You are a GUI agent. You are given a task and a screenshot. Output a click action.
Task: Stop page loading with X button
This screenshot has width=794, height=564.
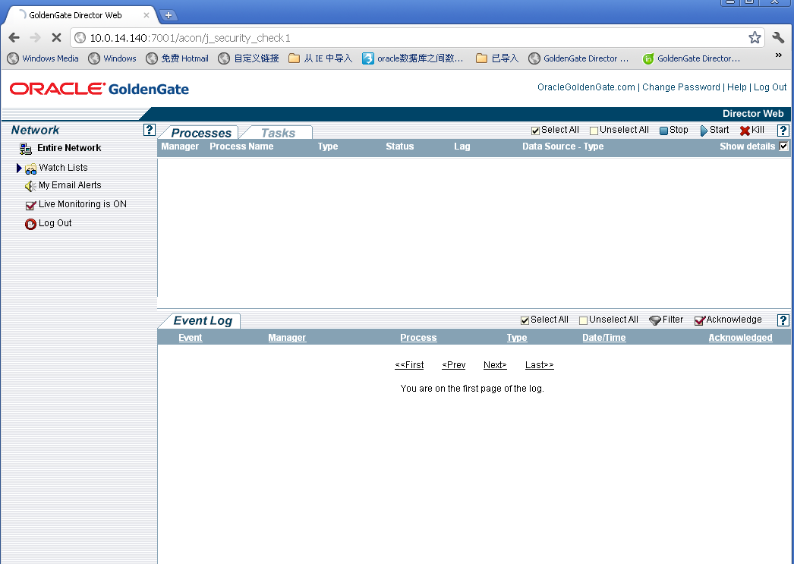click(56, 37)
